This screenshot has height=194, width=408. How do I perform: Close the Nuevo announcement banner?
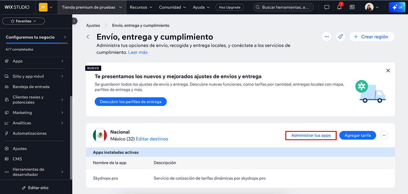[388, 71]
